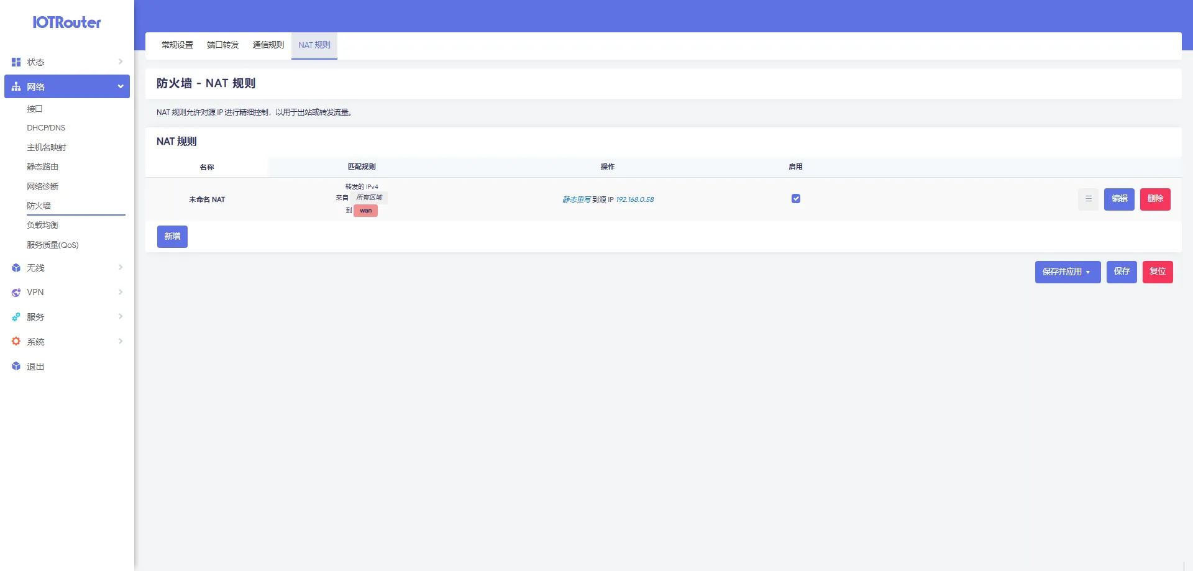The width and height of the screenshot is (1193, 571).
Task: Click the IOTRouter logo
Action: (66, 22)
